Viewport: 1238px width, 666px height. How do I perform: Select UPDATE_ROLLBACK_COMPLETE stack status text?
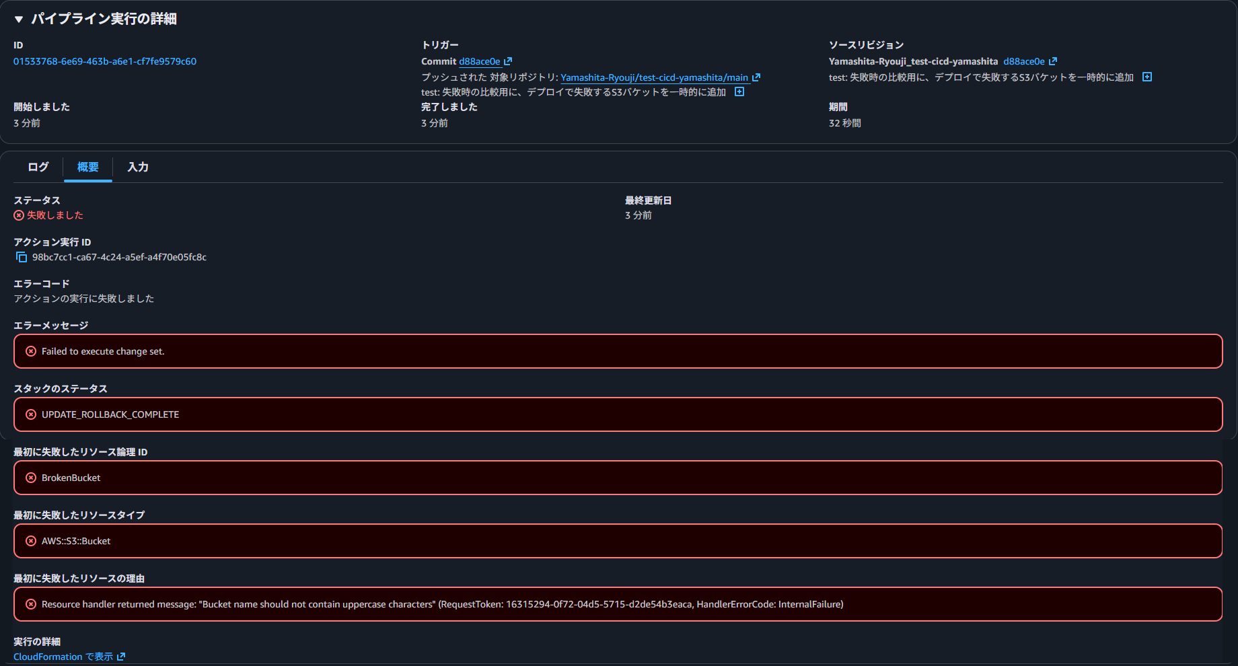click(110, 414)
